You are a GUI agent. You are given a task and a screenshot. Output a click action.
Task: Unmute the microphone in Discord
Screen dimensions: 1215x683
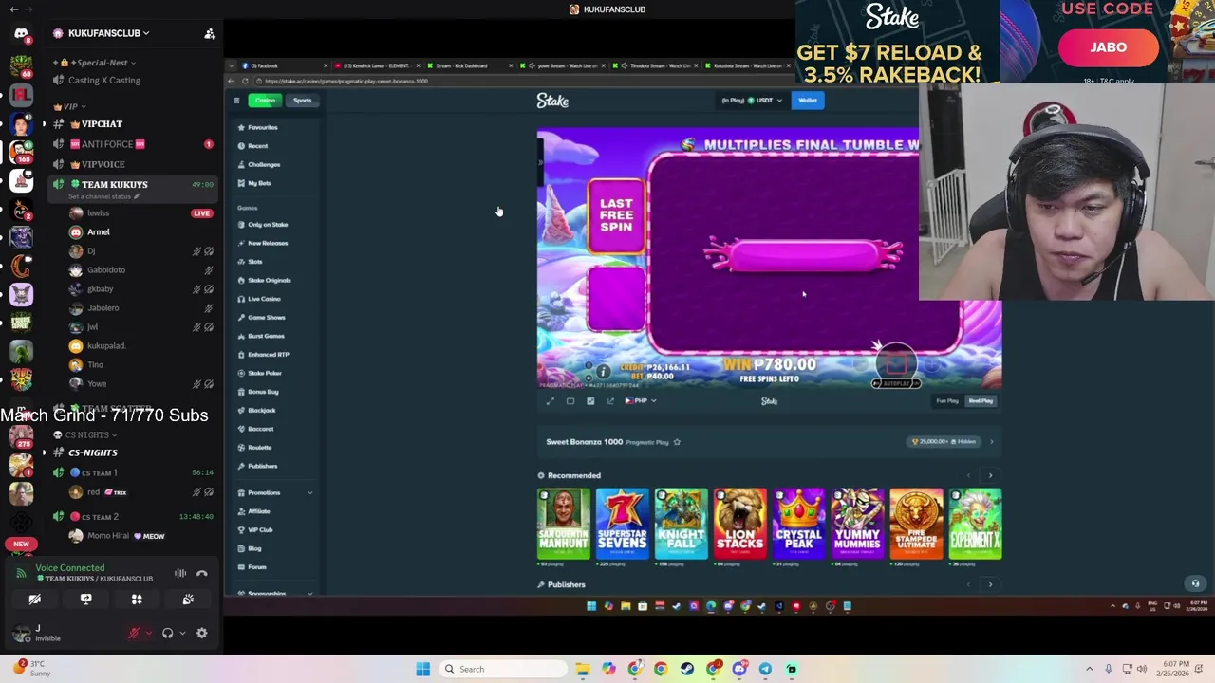(134, 634)
